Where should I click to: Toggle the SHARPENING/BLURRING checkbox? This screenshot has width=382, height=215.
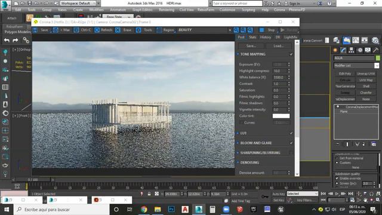pos(291,153)
